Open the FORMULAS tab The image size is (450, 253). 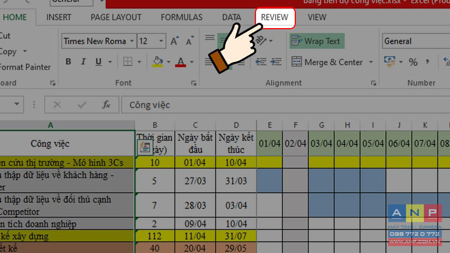(181, 17)
